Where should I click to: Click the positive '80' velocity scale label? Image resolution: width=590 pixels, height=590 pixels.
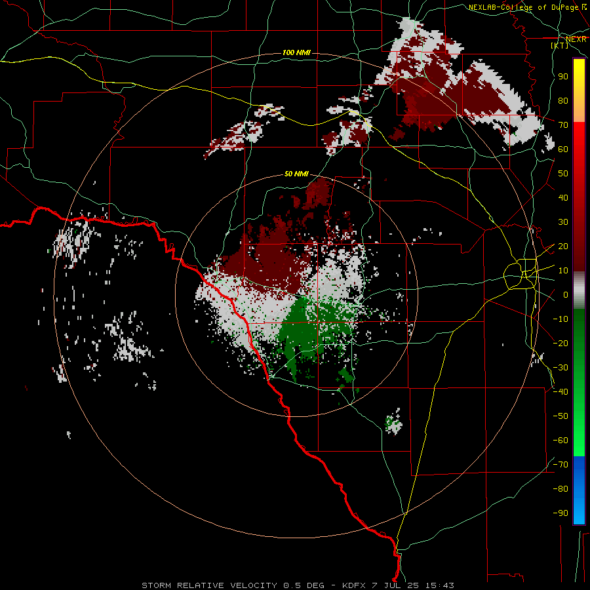click(x=563, y=100)
